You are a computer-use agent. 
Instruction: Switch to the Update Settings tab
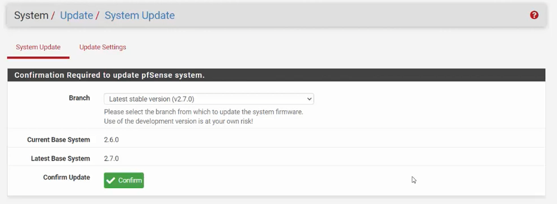(103, 47)
